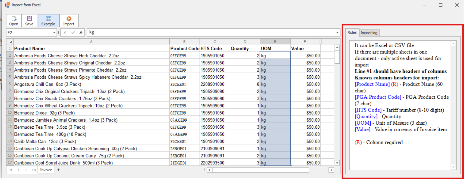Add a new sheet with plus icon
464x179 pixels.
coord(58,170)
